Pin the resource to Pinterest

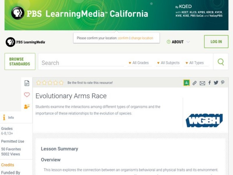pyautogui.click(x=222, y=83)
